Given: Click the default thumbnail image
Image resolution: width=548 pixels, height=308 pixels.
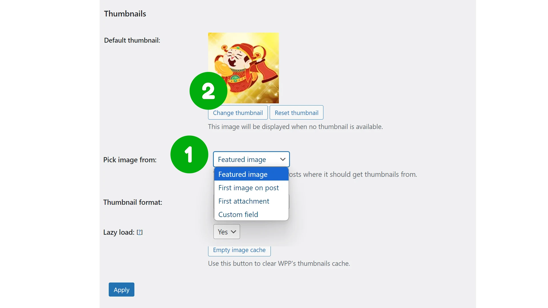Looking at the screenshot, I should (243, 68).
